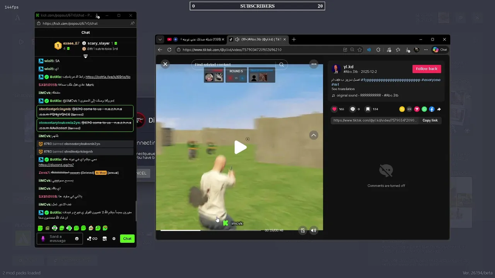
Task: Expand more share options arrow
Action: (439, 109)
